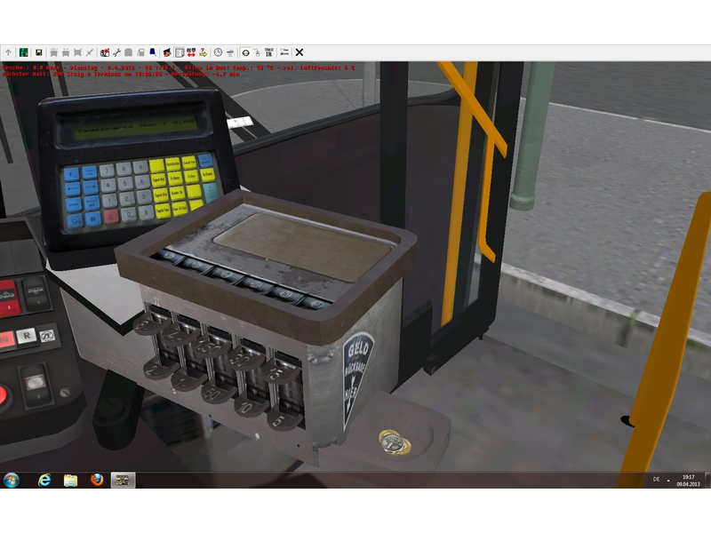Toggle the schedule notebook toolbar icon
The image size is (711, 533).
point(180,52)
